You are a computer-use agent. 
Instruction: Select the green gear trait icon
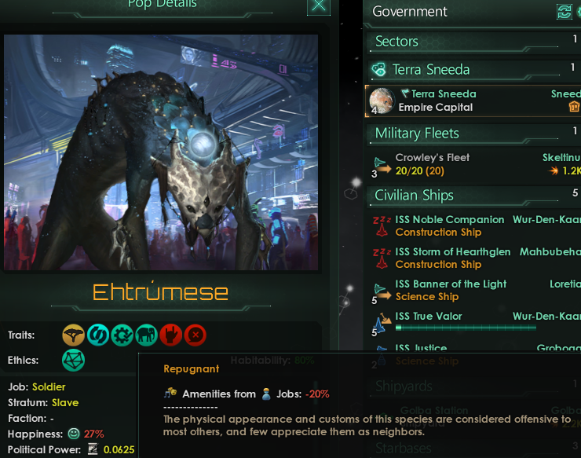(122, 335)
